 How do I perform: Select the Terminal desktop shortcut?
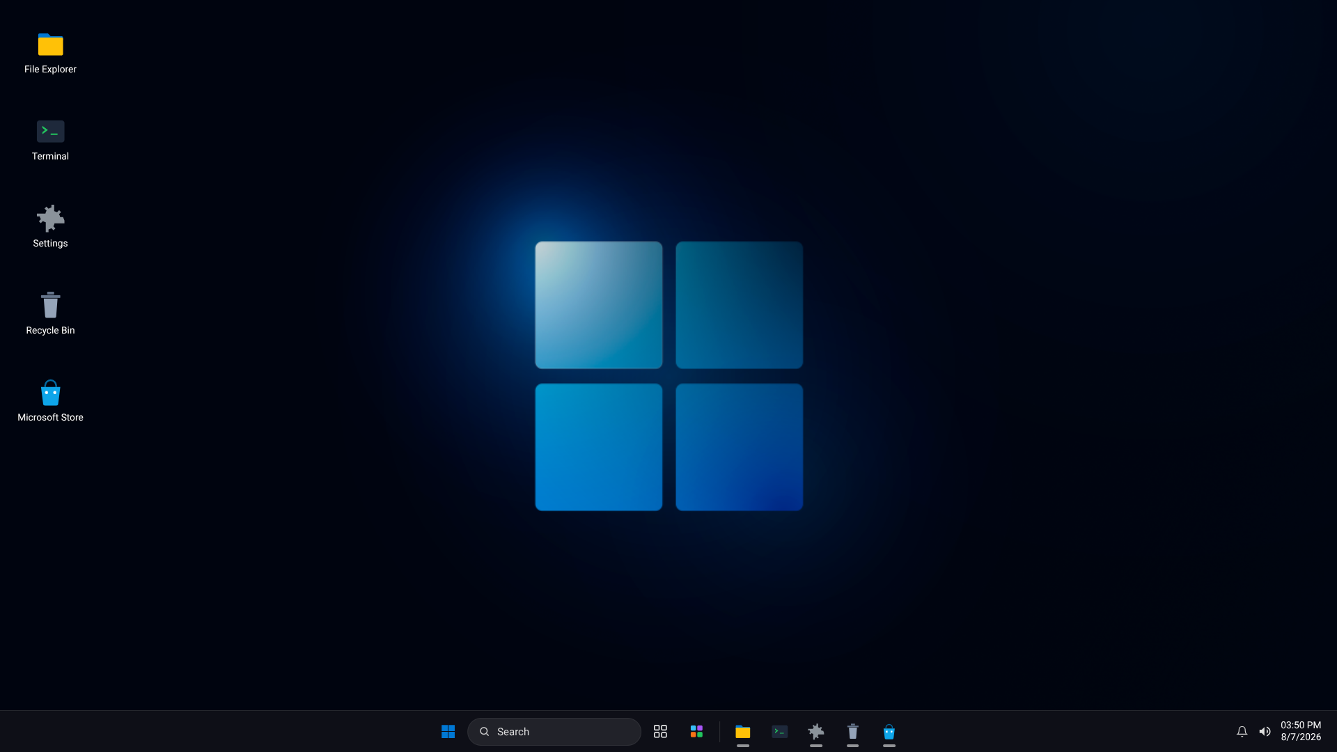click(x=50, y=139)
